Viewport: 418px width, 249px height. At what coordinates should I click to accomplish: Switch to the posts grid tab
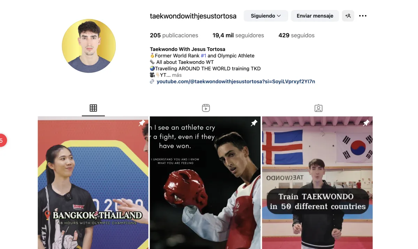click(93, 108)
